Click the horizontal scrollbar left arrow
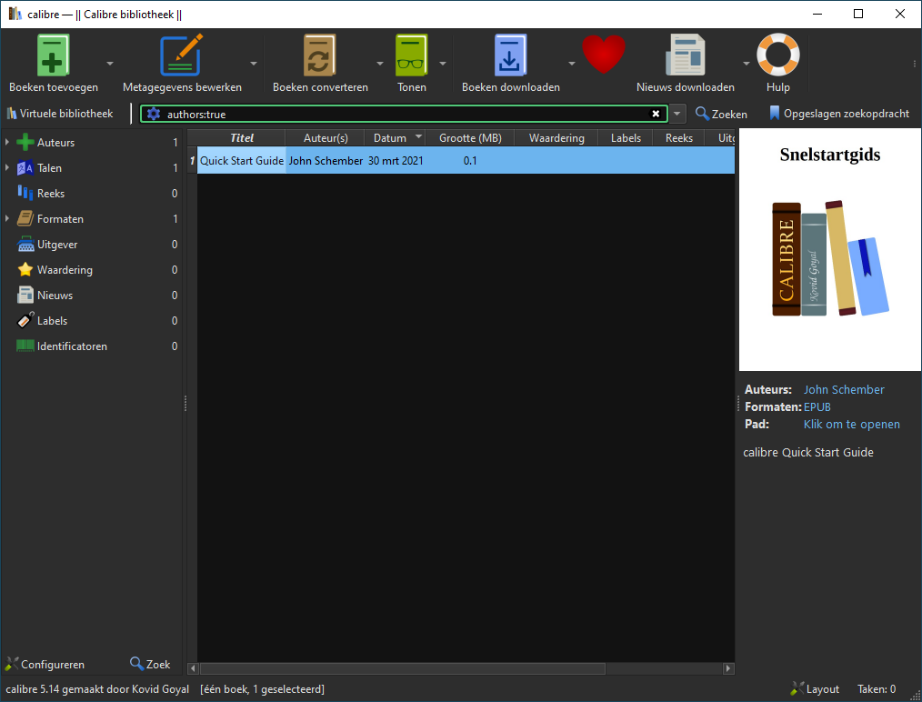Screen dimensions: 922x702 coord(192,668)
